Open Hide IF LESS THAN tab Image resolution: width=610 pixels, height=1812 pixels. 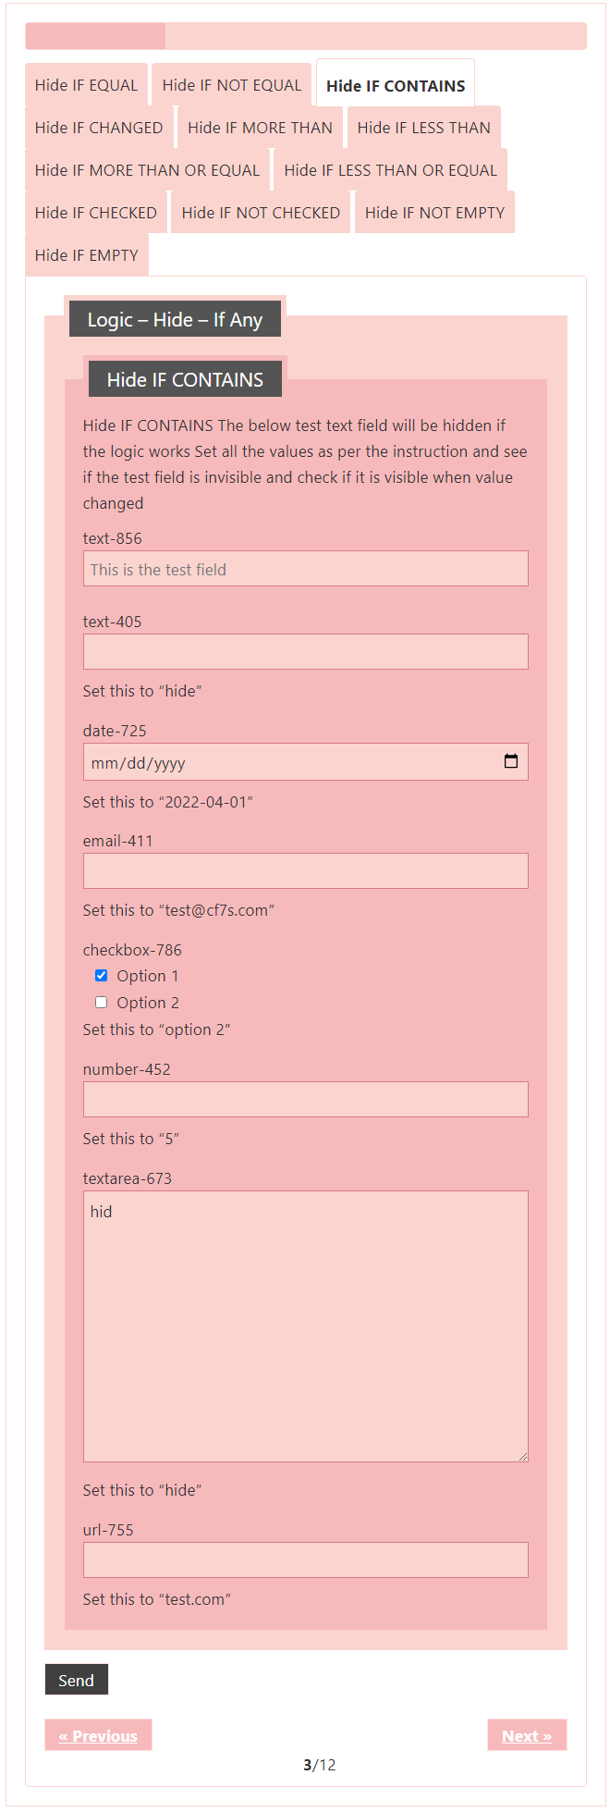point(423,128)
